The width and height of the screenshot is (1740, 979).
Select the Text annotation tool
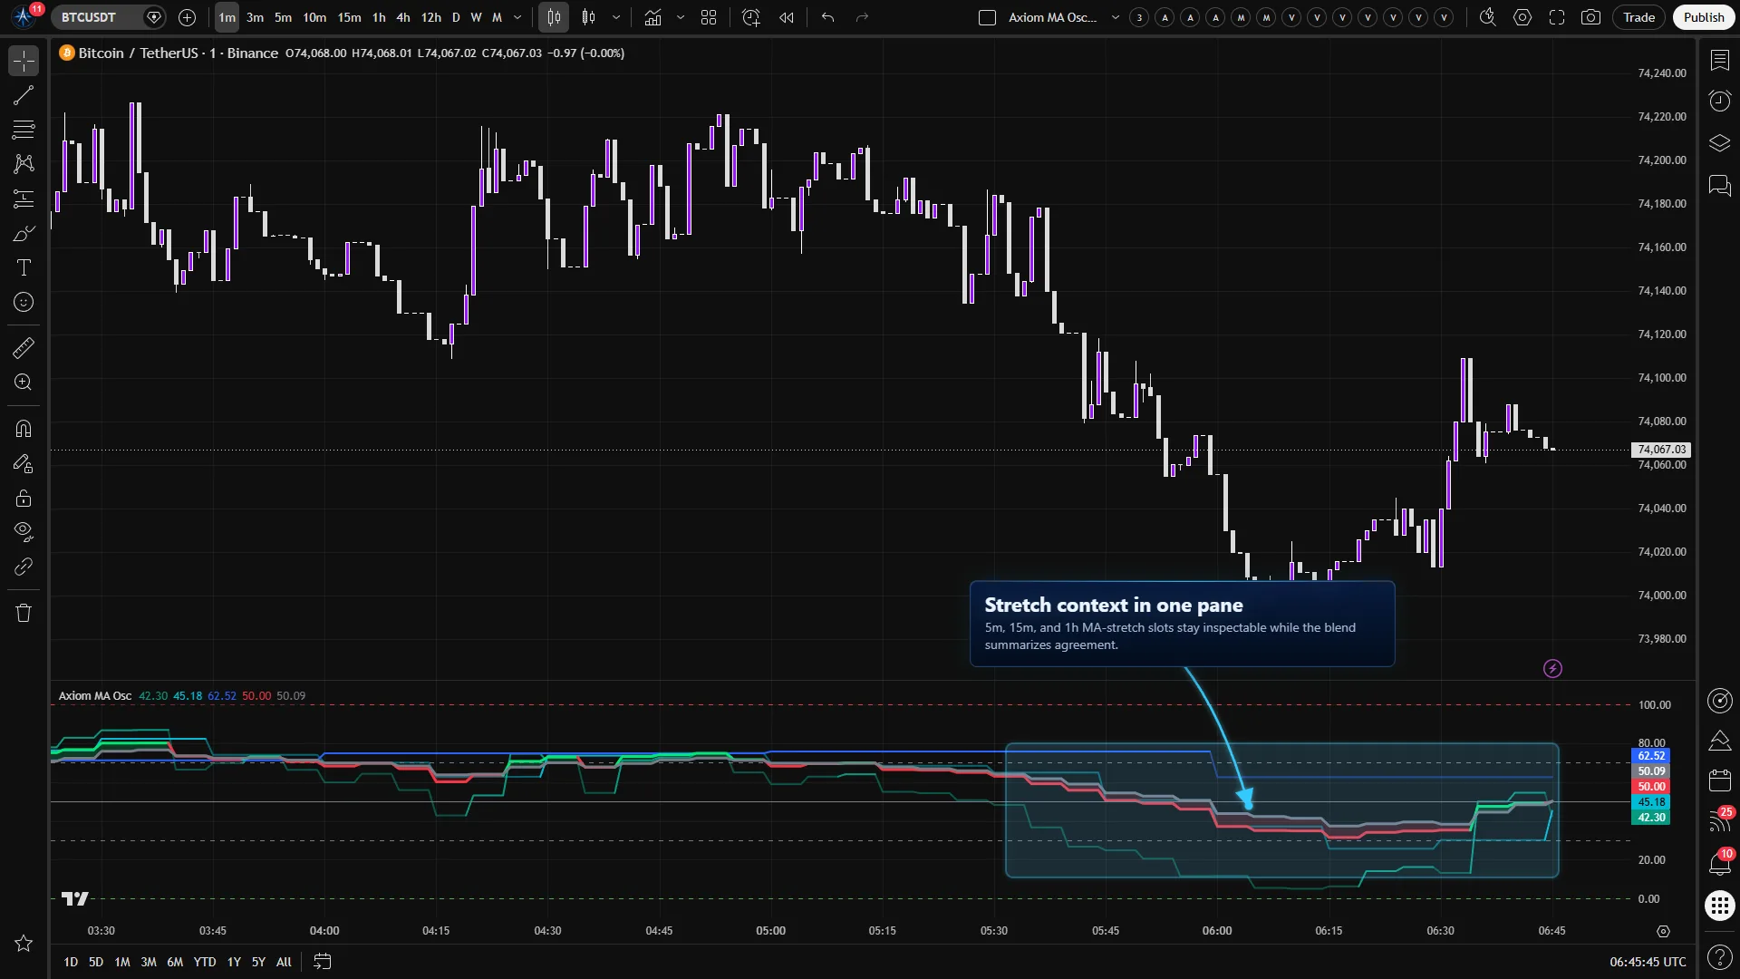(24, 267)
